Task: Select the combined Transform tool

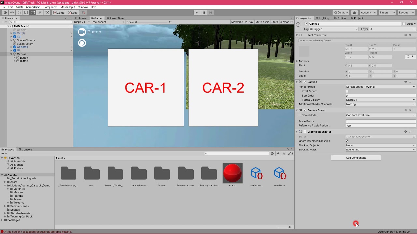Action: (40, 13)
